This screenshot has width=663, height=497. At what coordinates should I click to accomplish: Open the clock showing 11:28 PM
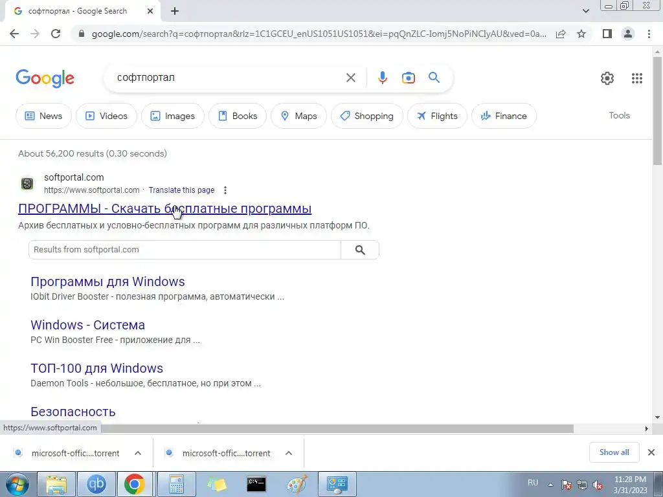tap(630, 485)
